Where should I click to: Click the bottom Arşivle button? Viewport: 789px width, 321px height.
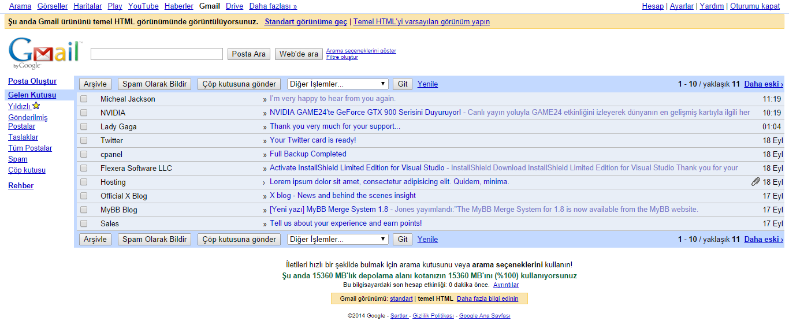tap(95, 239)
